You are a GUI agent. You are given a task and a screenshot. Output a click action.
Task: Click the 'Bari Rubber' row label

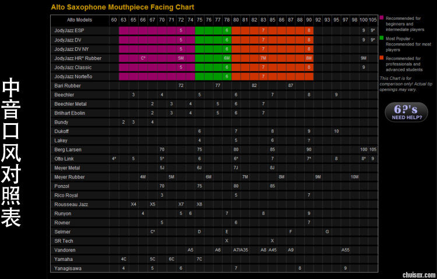pos(68,86)
